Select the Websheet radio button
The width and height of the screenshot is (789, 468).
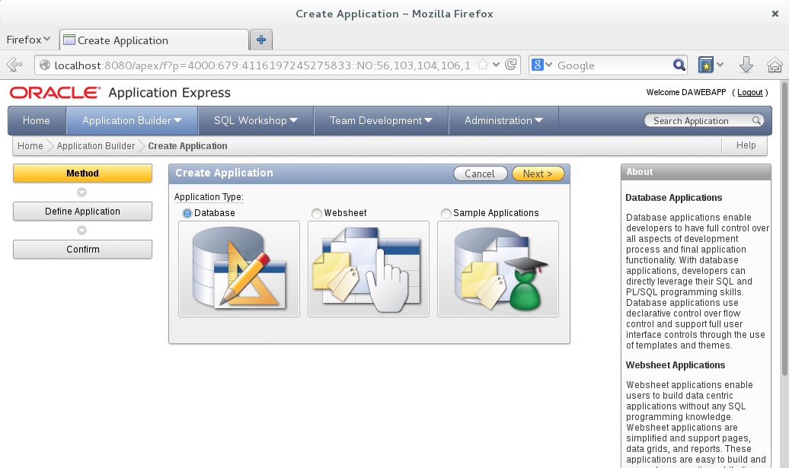pos(317,214)
